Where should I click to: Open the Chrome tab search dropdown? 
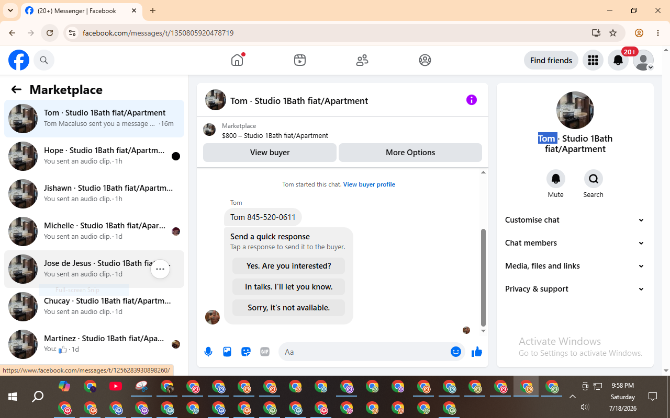click(10, 10)
